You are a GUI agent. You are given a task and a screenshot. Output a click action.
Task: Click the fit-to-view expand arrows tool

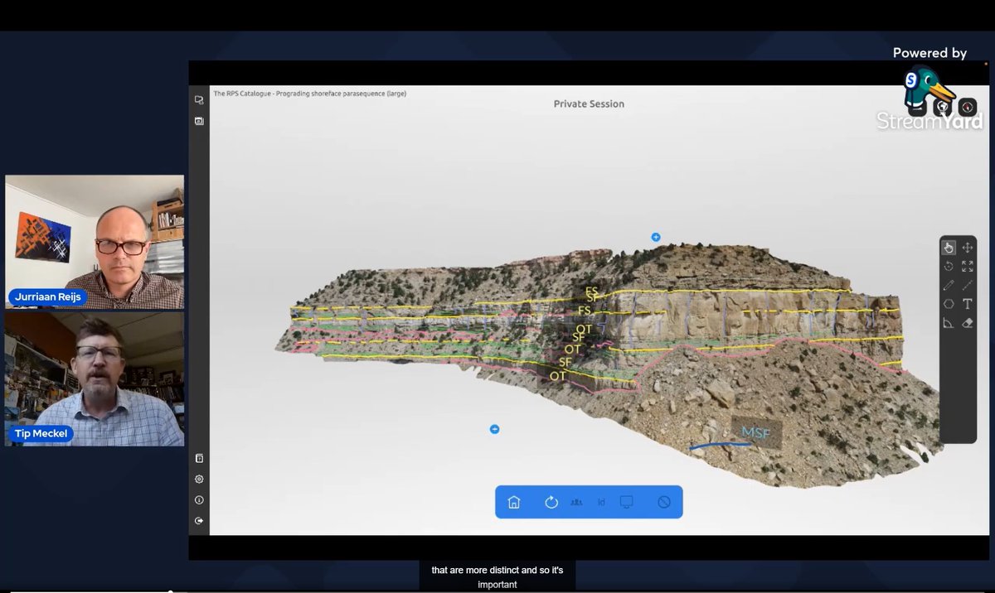coord(968,266)
